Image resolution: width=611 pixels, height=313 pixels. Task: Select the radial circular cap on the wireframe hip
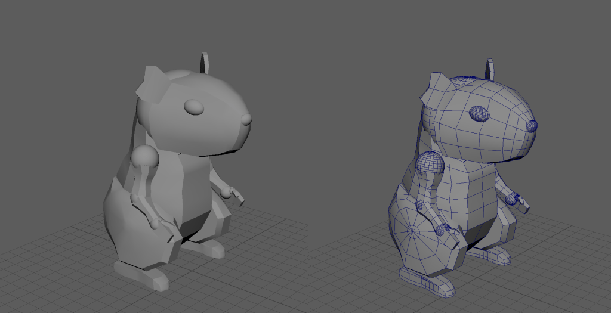(x=413, y=229)
